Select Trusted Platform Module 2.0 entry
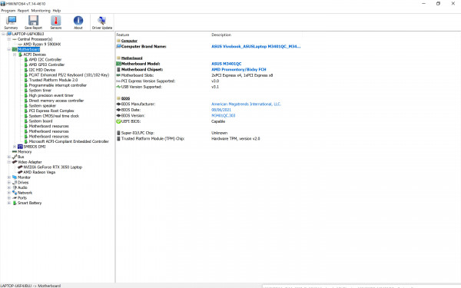 (53, 80)
